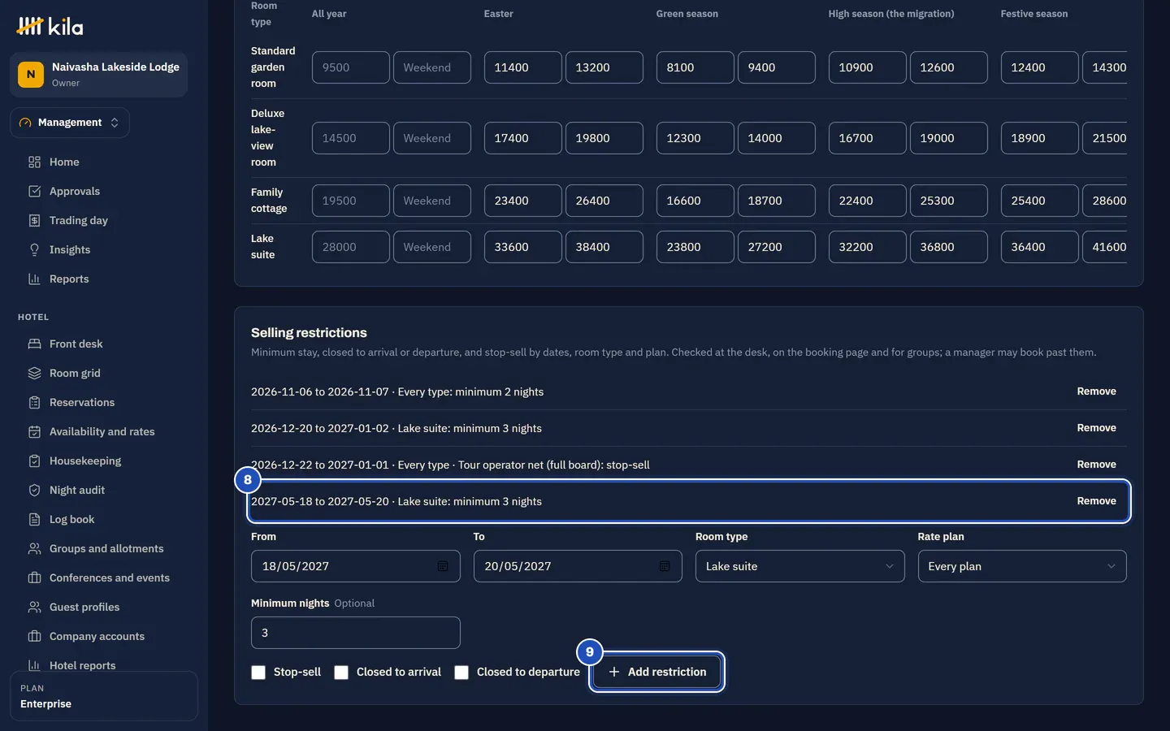This screenshot has width=1170, height=731.
Task: Tick the Closed to arrival checkbox
Action: [341, 673]
